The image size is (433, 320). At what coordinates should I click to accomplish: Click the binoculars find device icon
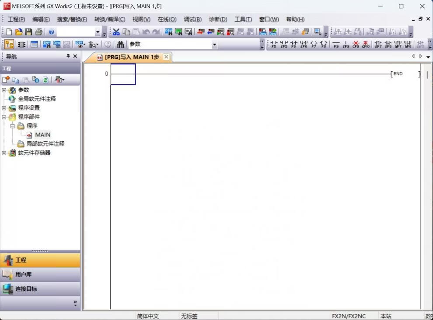click(x=120, y=44)
